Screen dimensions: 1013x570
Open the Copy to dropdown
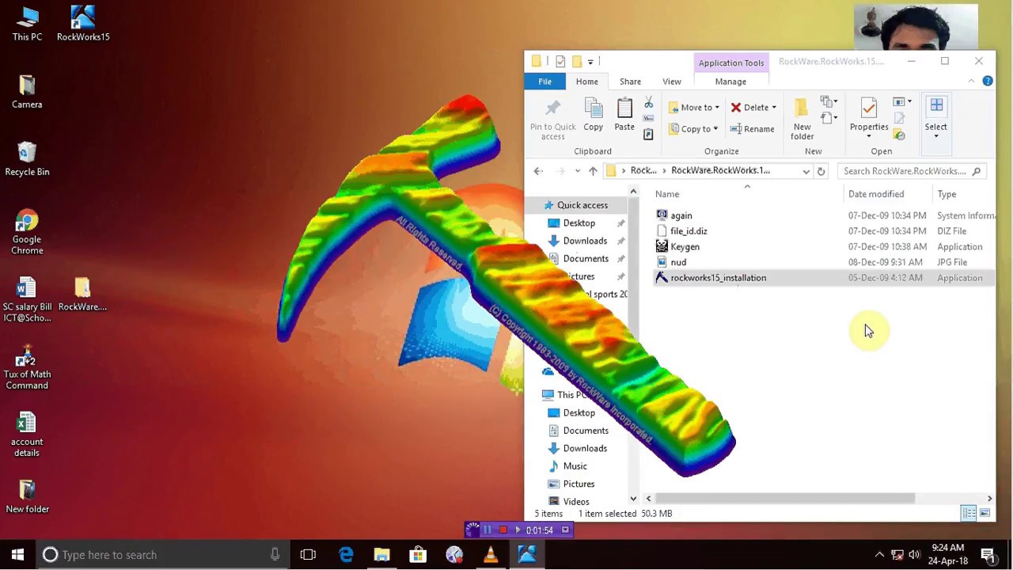coord(694,129)
